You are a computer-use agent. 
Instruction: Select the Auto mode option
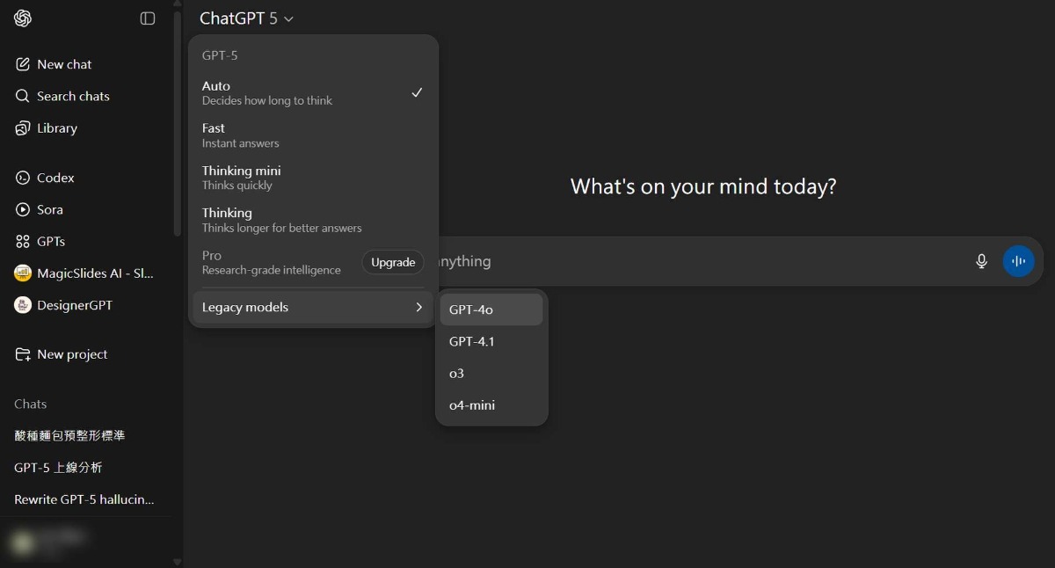313,92
